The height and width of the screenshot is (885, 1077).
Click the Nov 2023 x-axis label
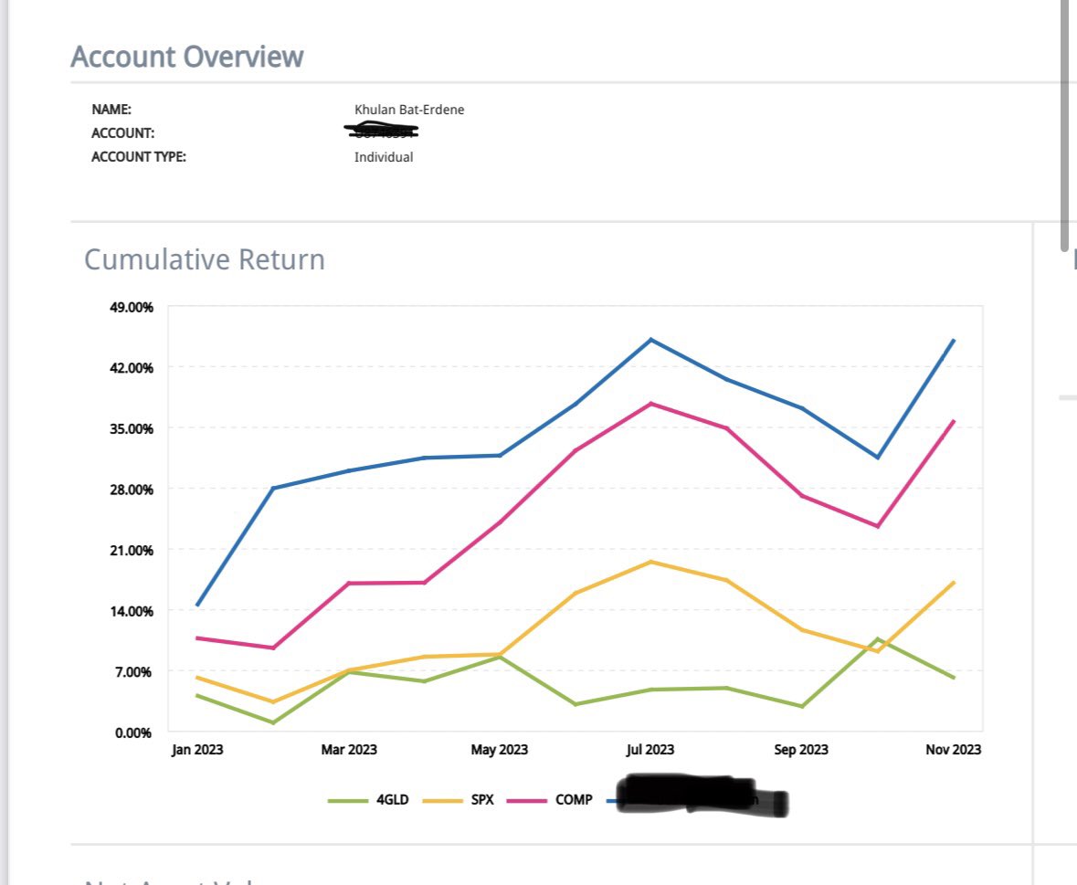pos(954,750)
